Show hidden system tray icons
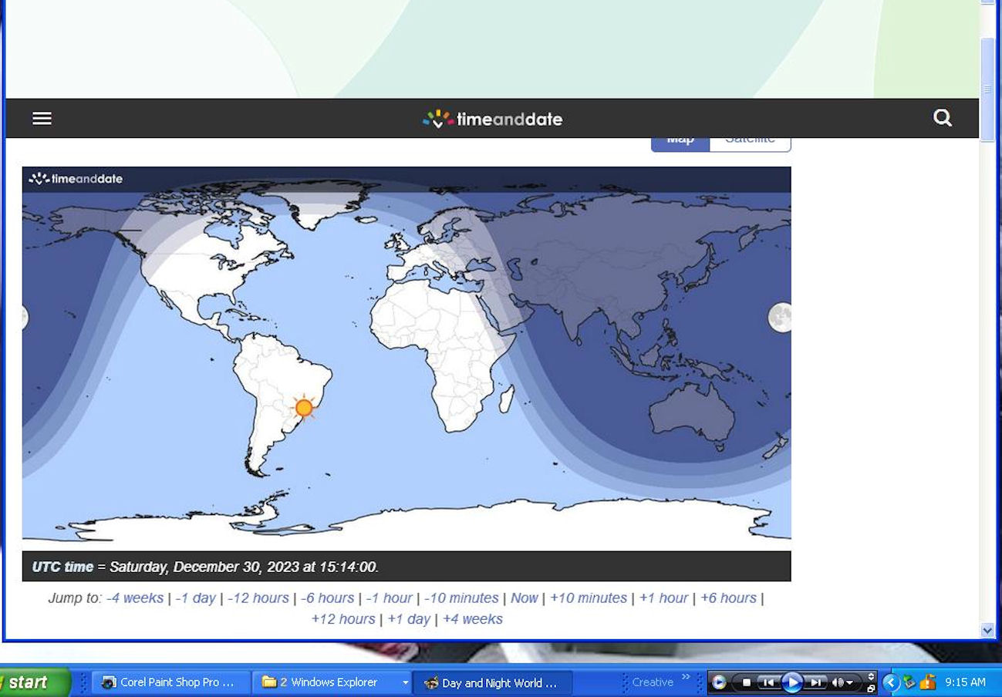This screenshot has width=1002, height=697. 891,682
